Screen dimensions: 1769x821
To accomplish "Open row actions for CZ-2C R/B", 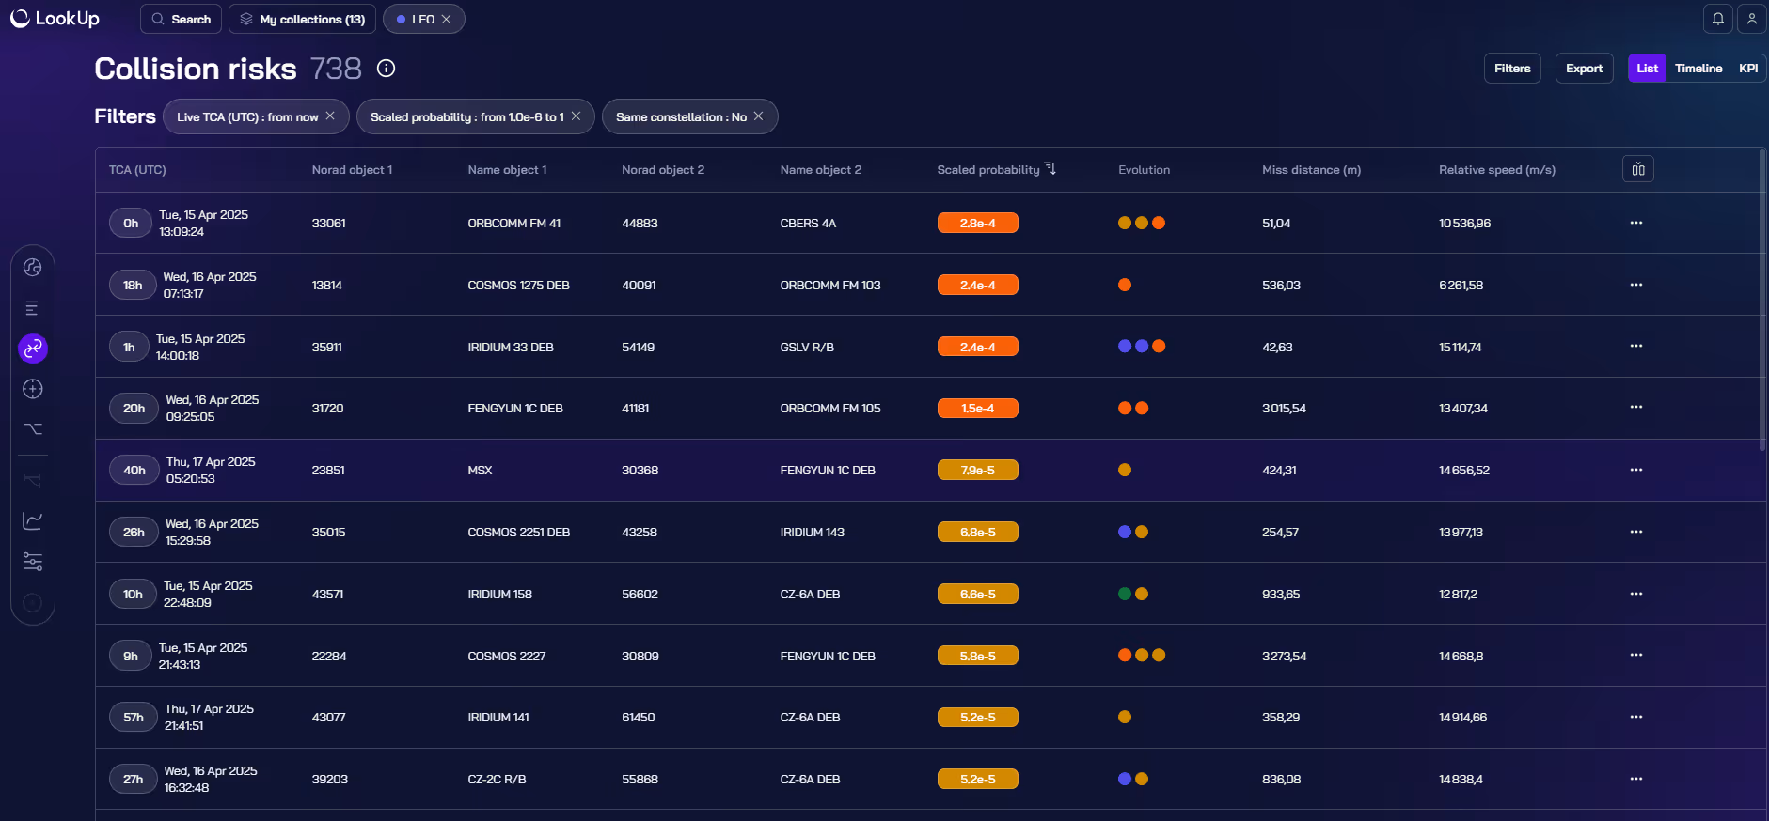I will (1636, 779).
